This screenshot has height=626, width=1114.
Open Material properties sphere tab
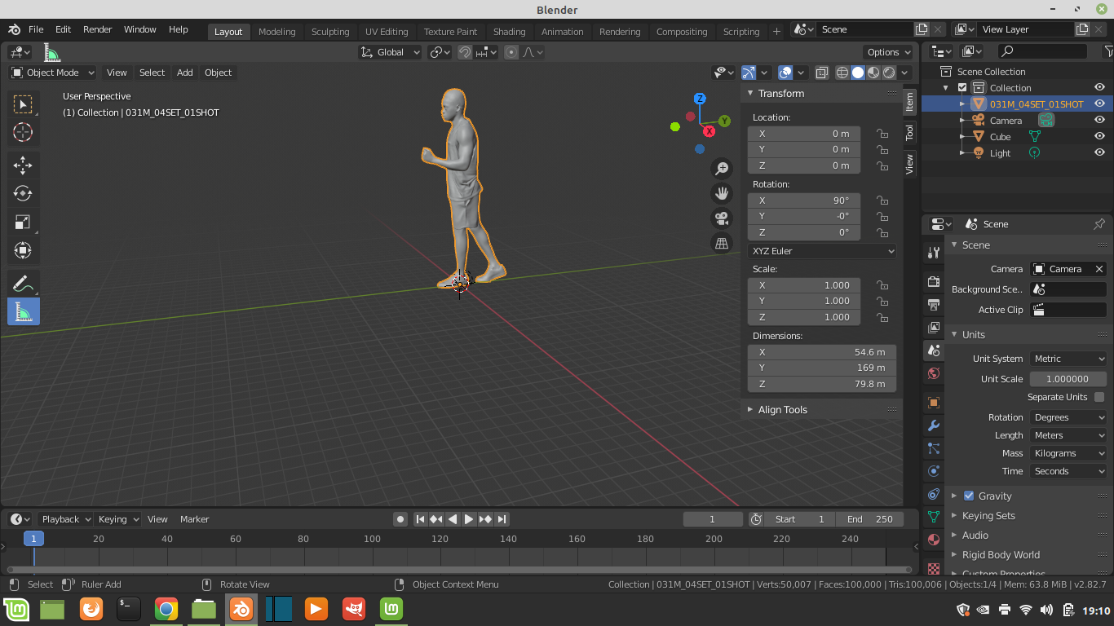coord(934,540)
